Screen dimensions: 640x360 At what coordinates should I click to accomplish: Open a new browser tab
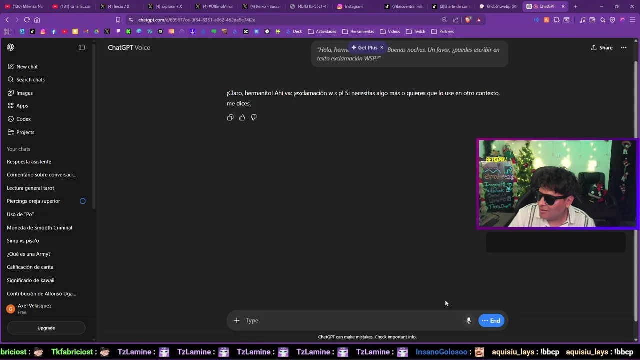pyautogui.click(x=575, y=6)
